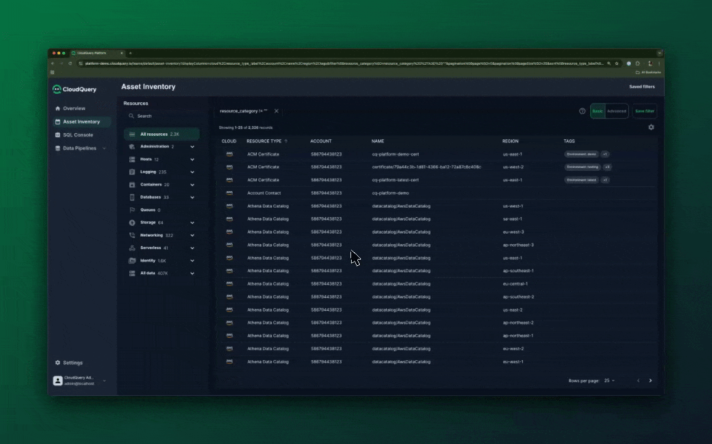
Task: Open SQL Console from sidebar
Action: (x=78, y=135)
